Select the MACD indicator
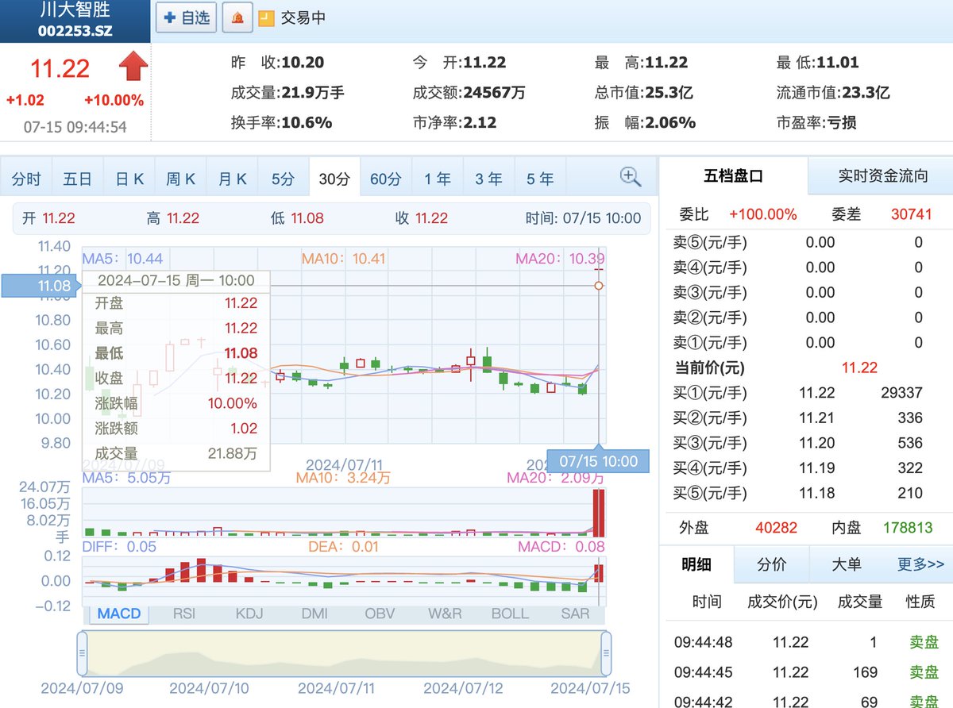 tap(119, 614)
